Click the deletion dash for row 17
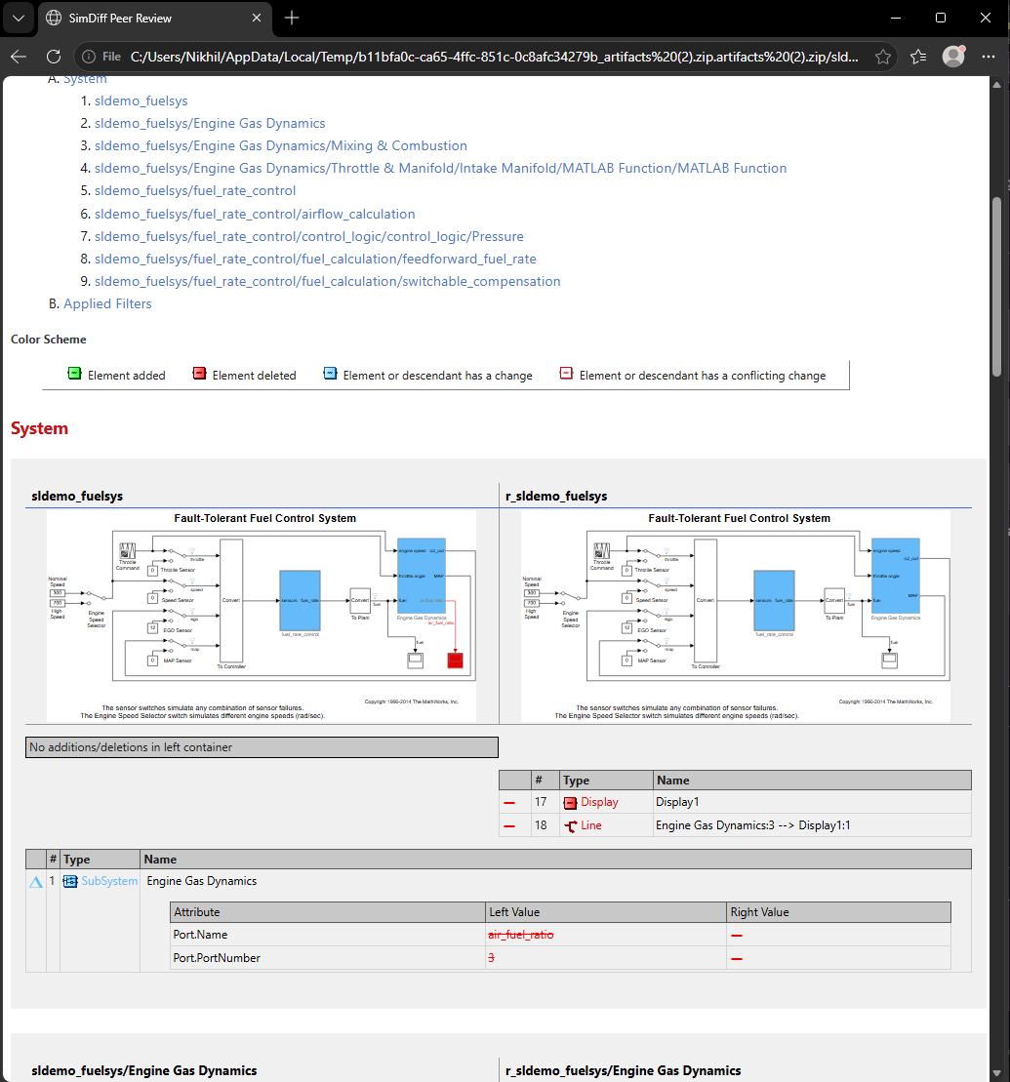This screenshot has height=1082, width=1010. (509, 803)
